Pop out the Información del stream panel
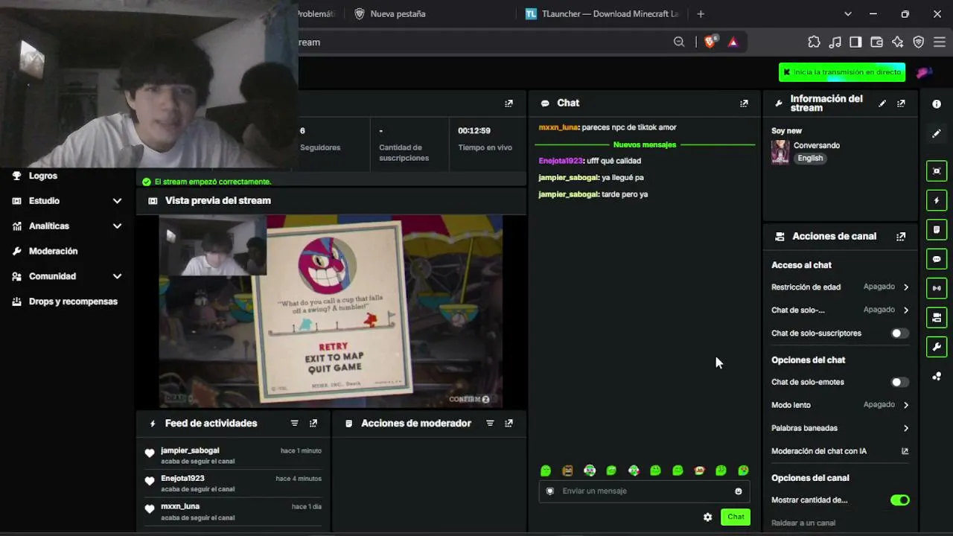 point(901,103)
